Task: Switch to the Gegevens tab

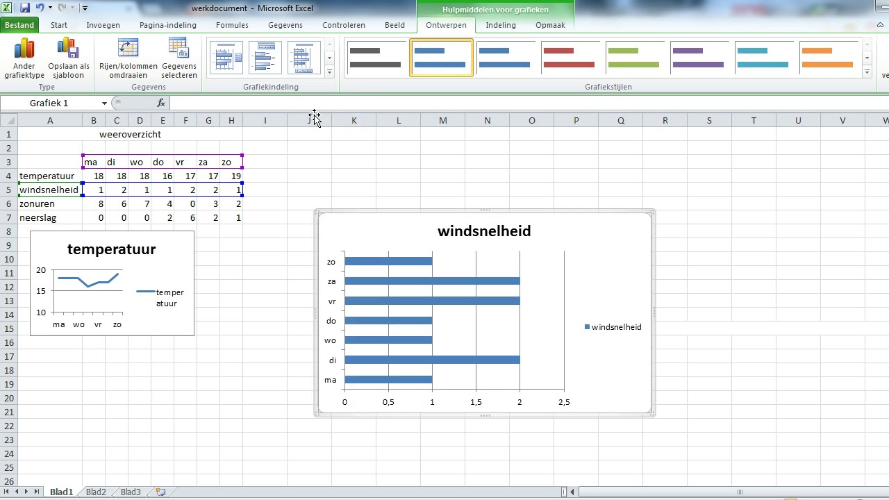Action: (x=285, y=25)
